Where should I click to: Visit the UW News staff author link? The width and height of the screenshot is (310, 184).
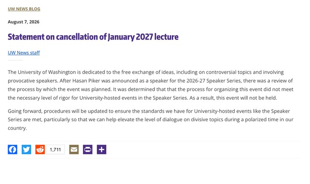[24, 53]
